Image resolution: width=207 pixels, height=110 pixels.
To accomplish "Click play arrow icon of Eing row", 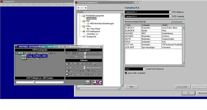I will pos(25,59).
